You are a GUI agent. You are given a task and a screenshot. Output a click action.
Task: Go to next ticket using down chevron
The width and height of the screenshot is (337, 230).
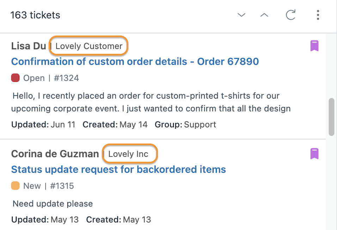tap(241, 15)
